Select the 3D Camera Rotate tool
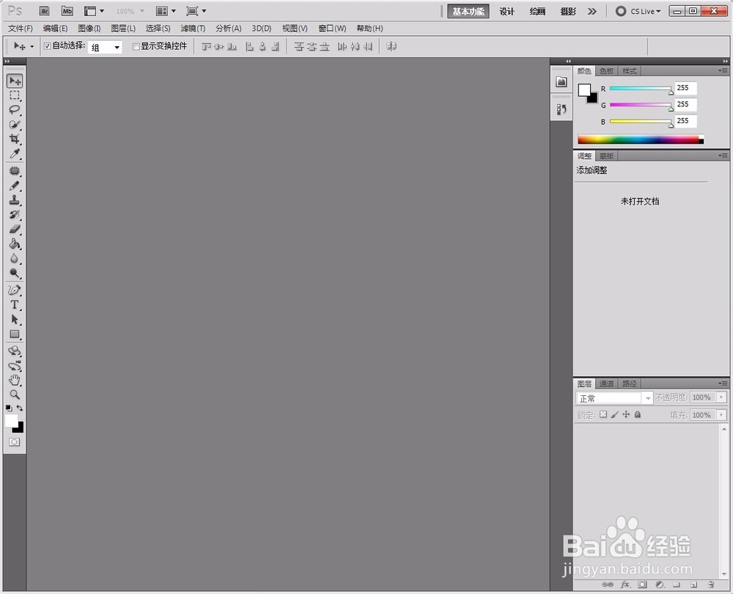Viewport: 733px width, 594px height. (15, 365)
